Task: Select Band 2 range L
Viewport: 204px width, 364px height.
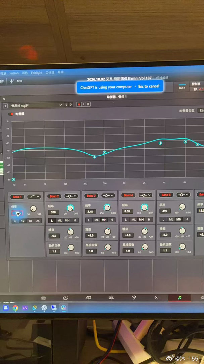Action: [x=52, y=220]
